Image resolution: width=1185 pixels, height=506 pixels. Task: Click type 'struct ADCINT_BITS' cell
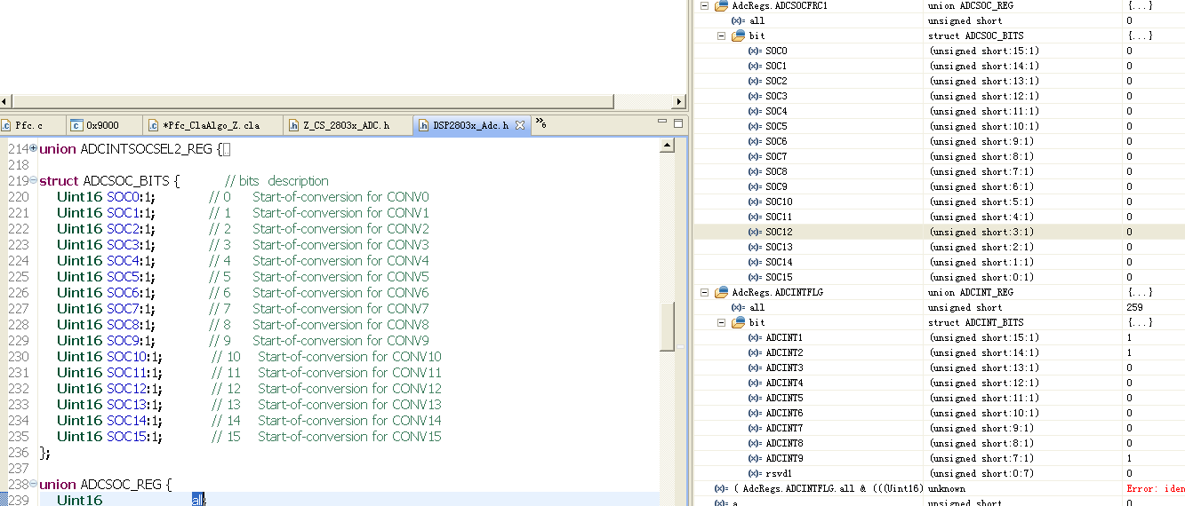(x=975, y=322)
